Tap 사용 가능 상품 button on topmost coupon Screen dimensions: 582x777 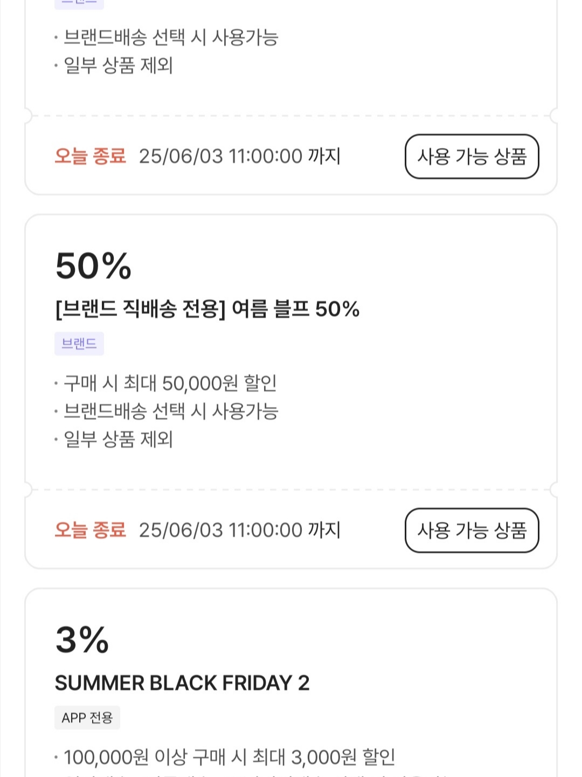pyautogui.click(x=472, y=156)
